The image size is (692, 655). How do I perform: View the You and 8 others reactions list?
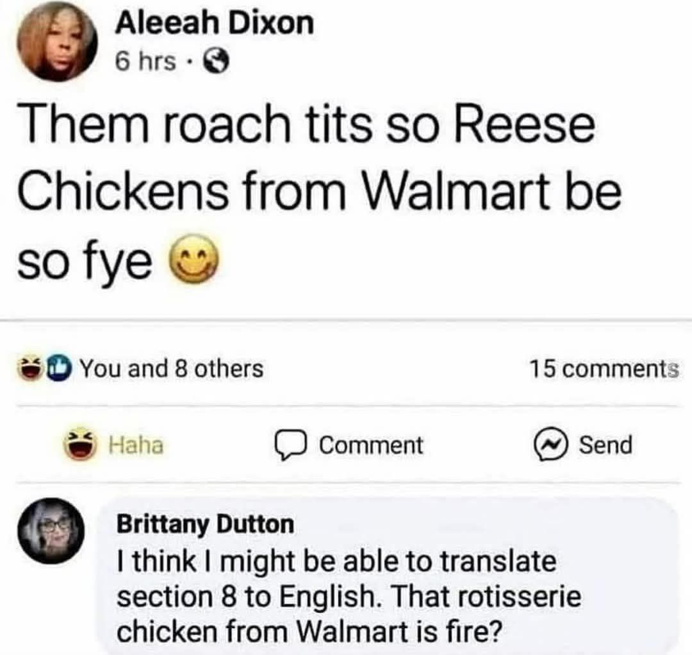pyautogui.click(x=171, y=368)
